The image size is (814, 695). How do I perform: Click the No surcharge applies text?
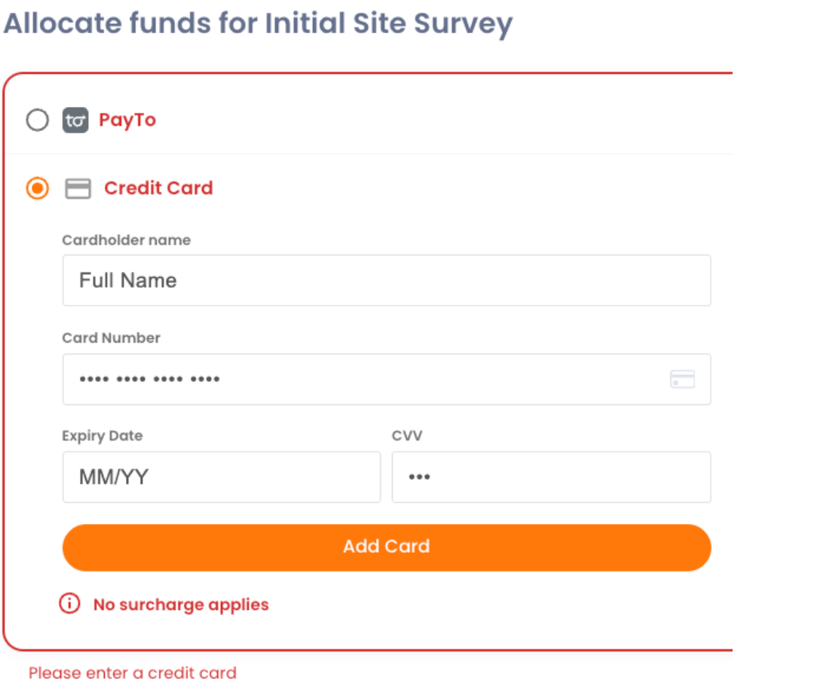(181, 605)
